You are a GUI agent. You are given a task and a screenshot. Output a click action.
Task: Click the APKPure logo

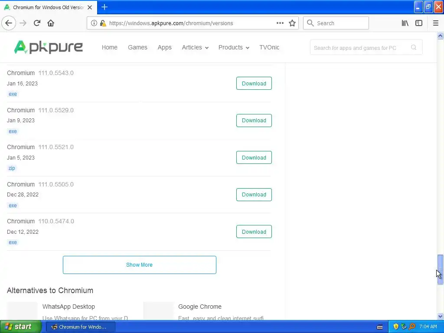[x=49, y=47]
